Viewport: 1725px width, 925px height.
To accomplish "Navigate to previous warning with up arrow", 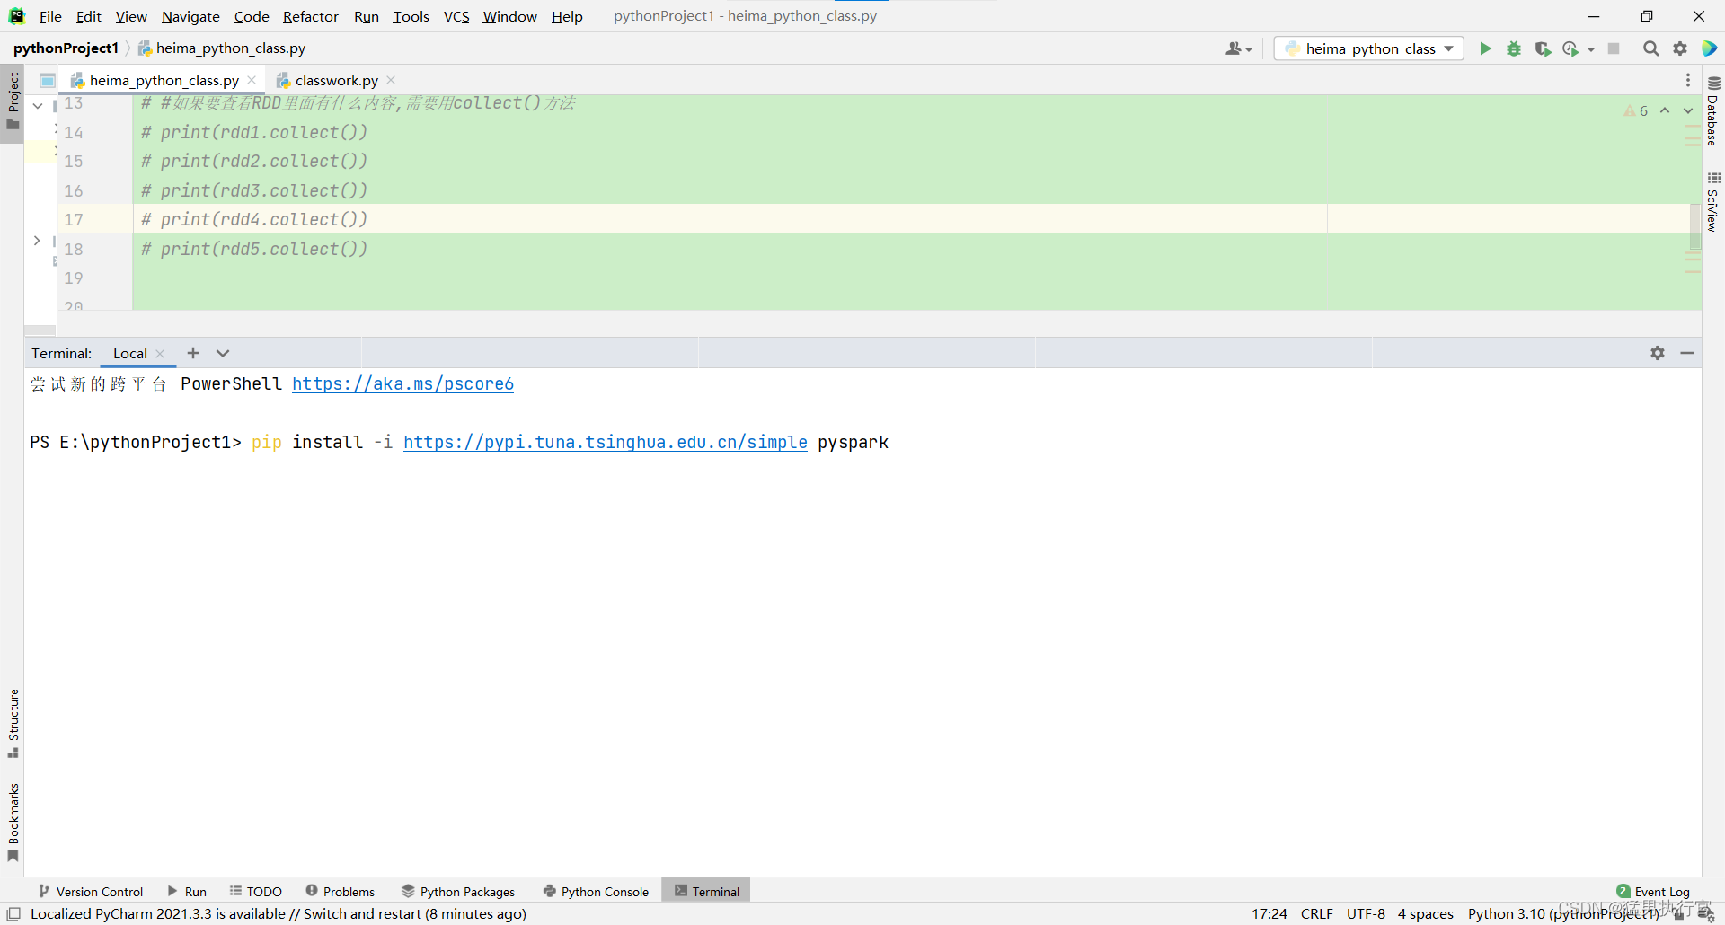I will coord(1667,110).
